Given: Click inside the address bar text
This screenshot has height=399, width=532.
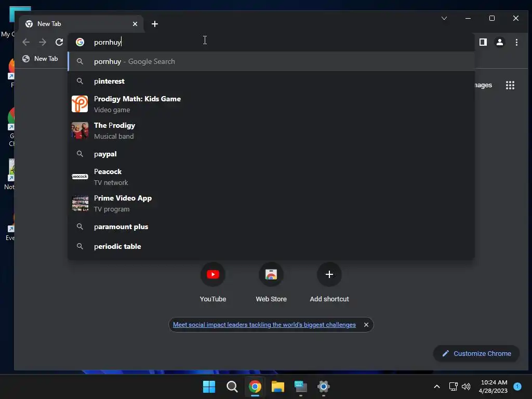Looking at the screenshot, I should [108, 42].
